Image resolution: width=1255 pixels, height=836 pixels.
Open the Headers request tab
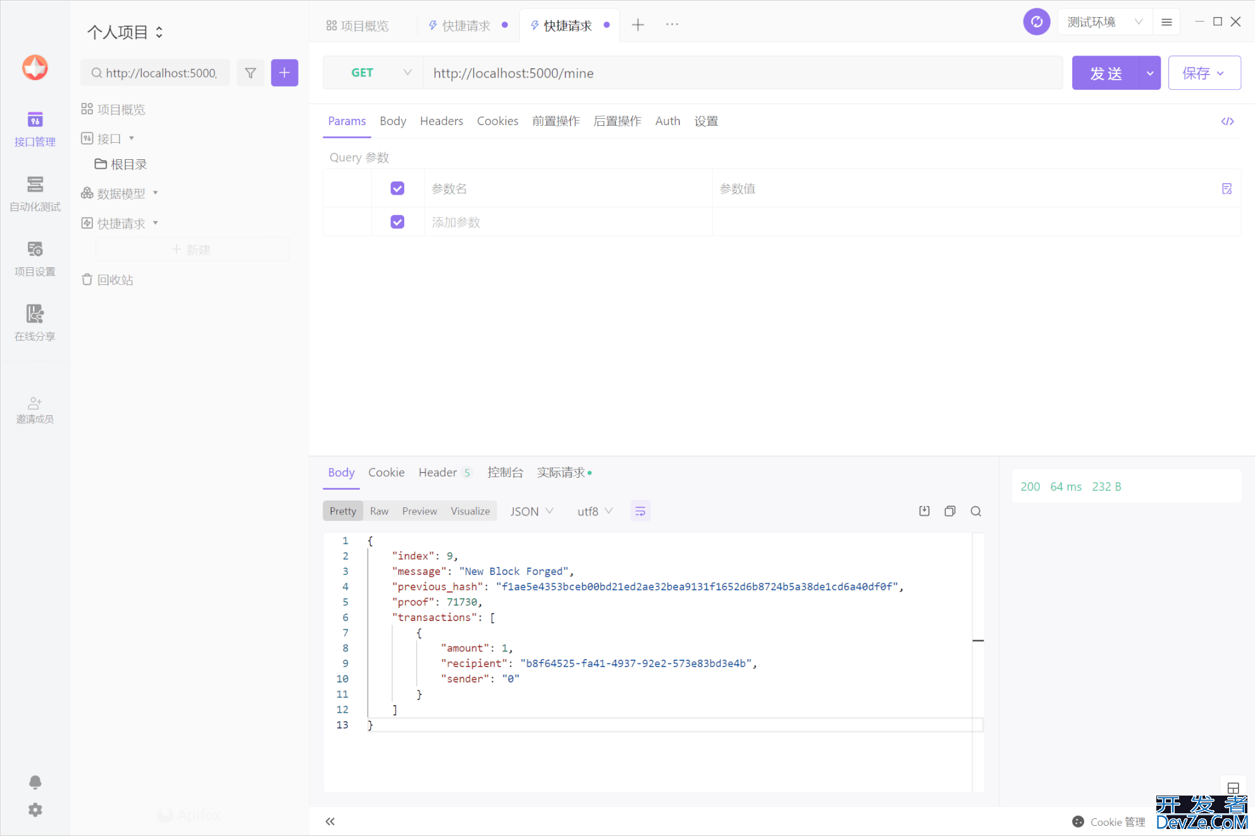point(442,121)
